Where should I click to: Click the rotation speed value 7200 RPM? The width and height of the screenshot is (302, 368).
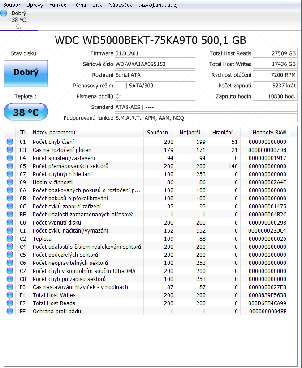click(275, 75)
